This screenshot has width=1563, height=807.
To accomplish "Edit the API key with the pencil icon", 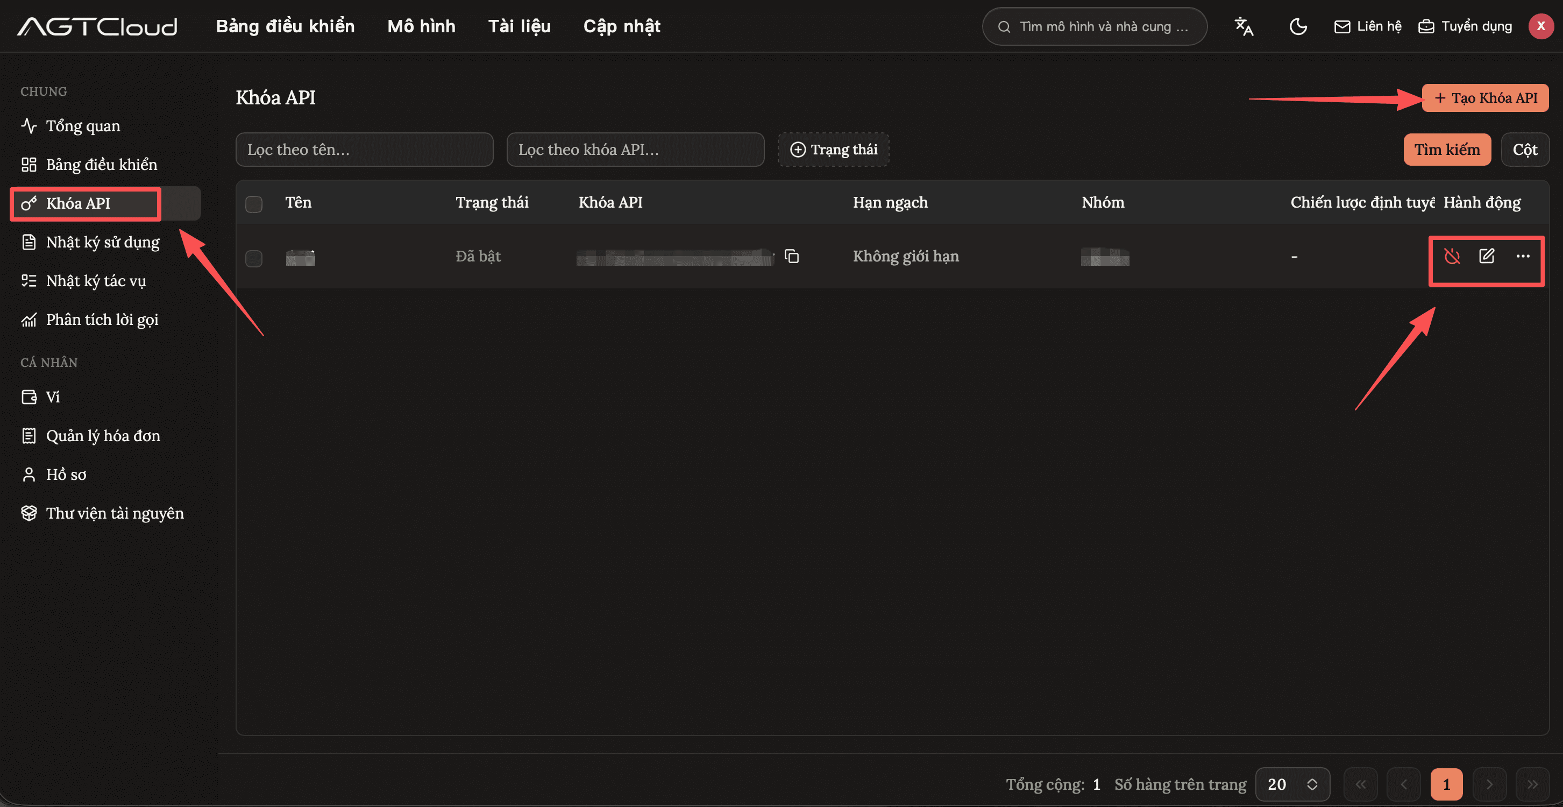I will (x=1487, y=256).
